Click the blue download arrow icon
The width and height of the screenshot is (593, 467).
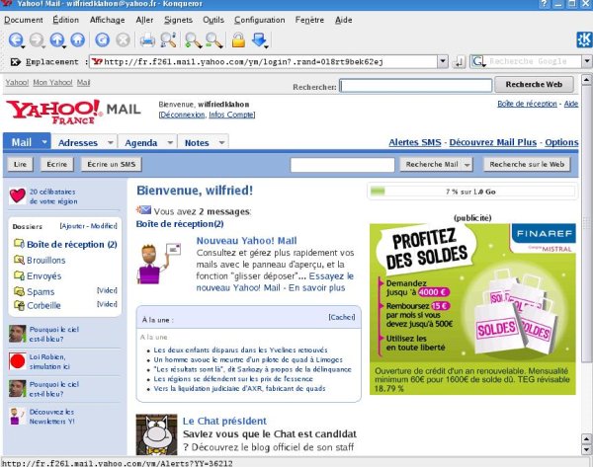(x=259, y=39)
